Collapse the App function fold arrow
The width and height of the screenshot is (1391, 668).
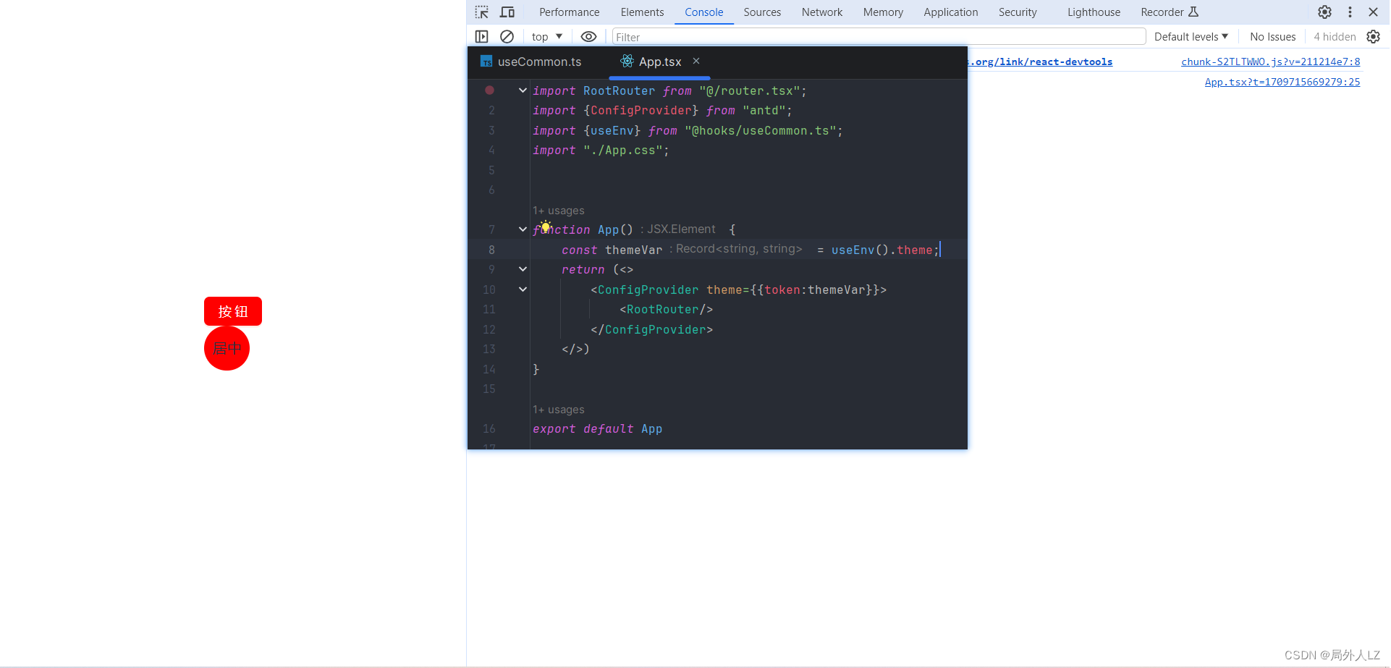point(523,229)
